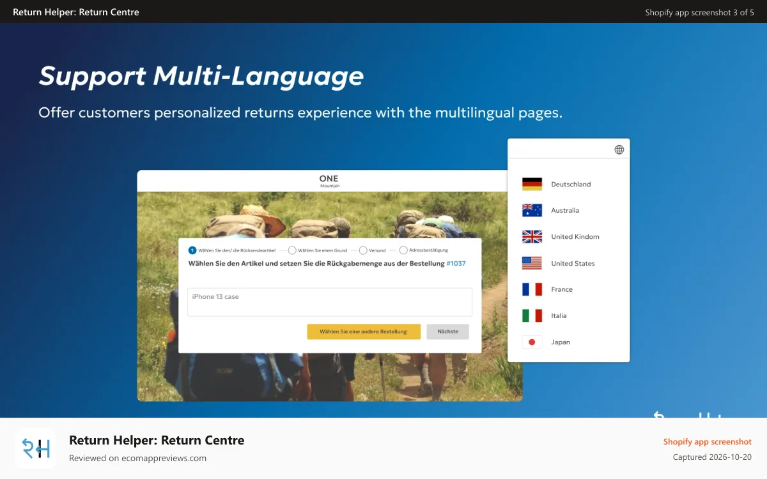Click the Return Helper: Return Centre footer title
The height and width of the screenshot is (479, 767).
click(157, 440)
